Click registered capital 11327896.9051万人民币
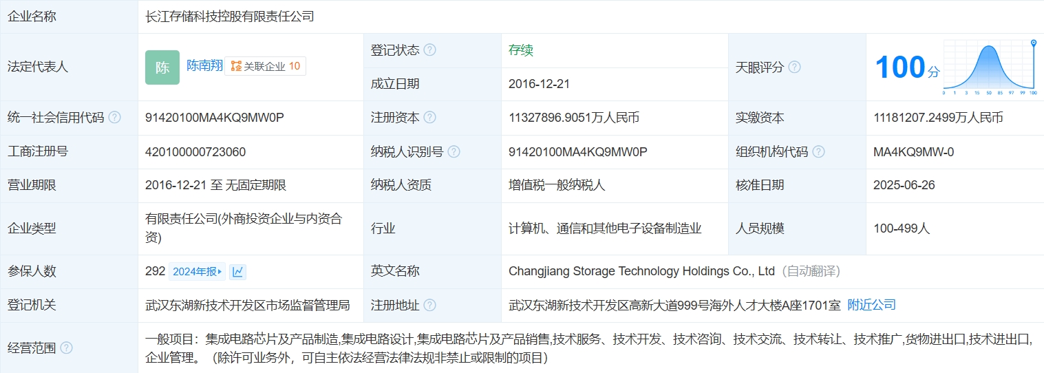 click(x=574, y=118)
